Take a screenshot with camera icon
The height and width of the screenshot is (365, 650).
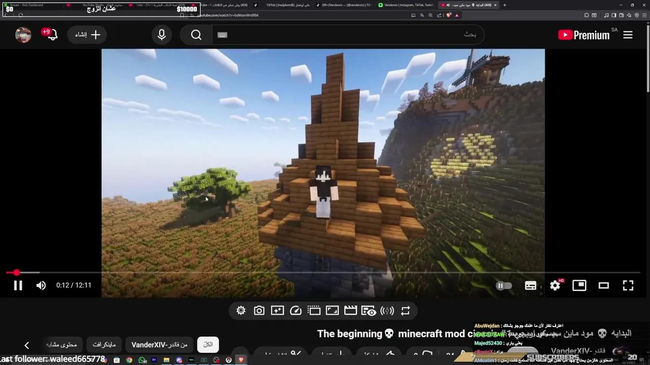259,311
